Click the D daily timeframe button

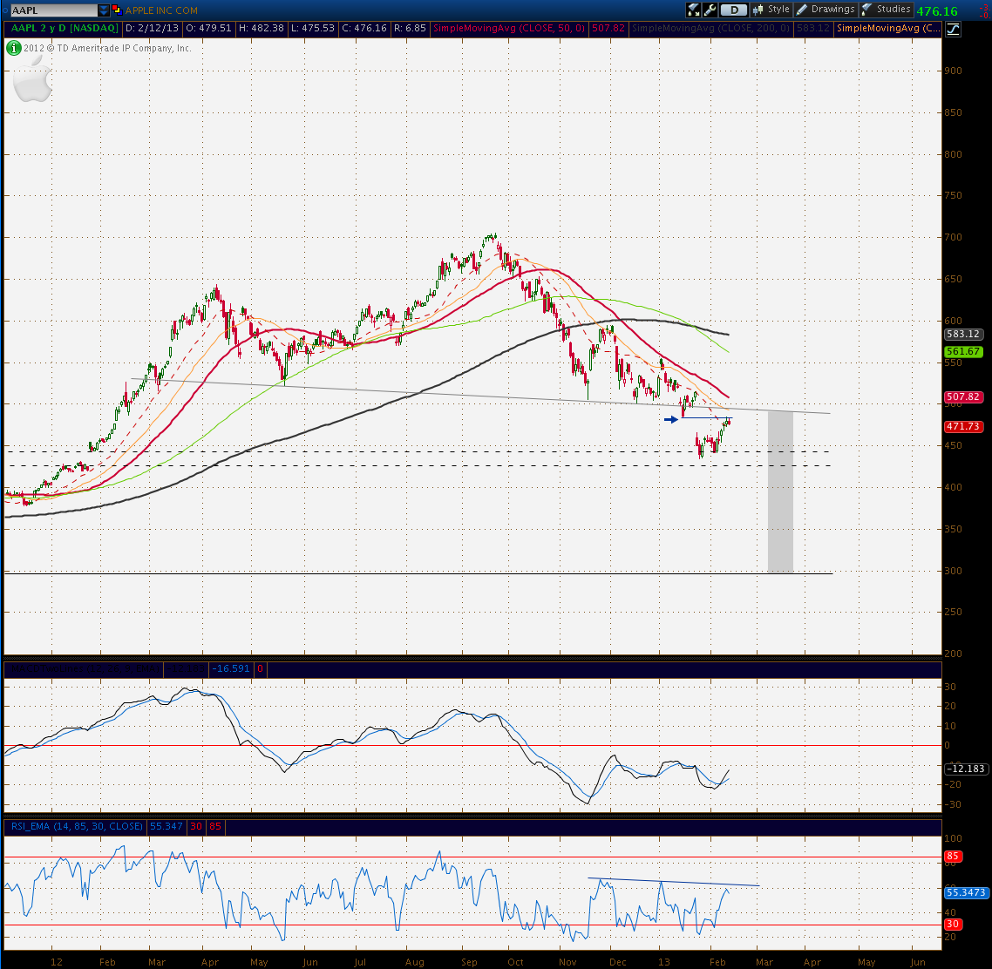pyautogui.click(x=733, y=10)
